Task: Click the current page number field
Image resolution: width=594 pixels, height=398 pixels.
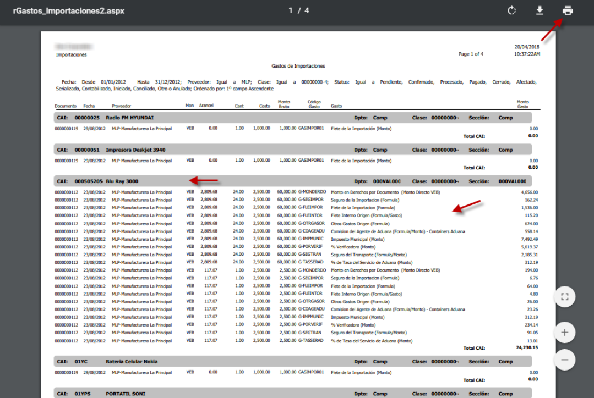Action: coord(291,10)
